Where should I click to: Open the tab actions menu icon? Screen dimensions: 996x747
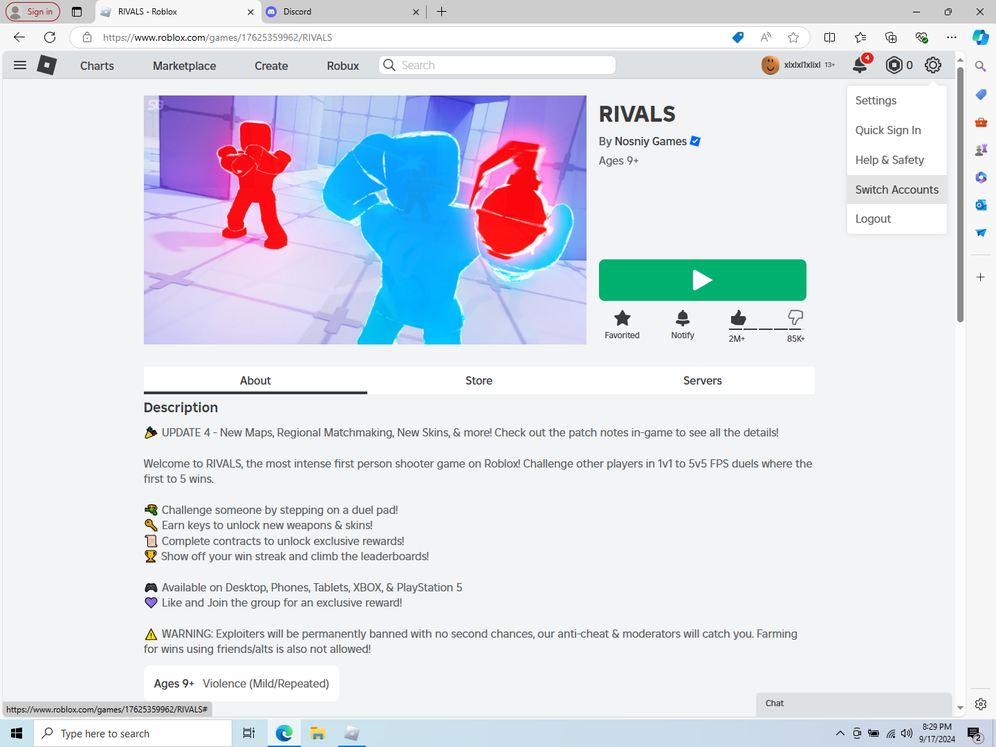tap(77, 12)
